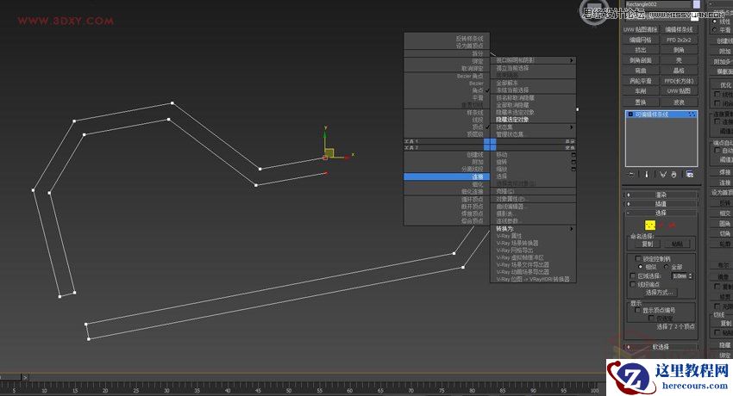Select 平滑 radio at top of right column
This screenshot has width=733, height=396.
pyautogui.click(x=714, y=29)
